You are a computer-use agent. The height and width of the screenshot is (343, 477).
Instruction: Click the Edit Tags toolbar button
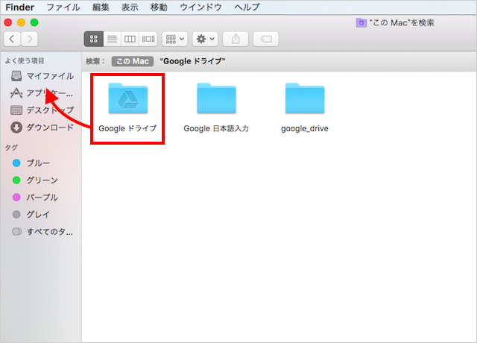(266, 39)
